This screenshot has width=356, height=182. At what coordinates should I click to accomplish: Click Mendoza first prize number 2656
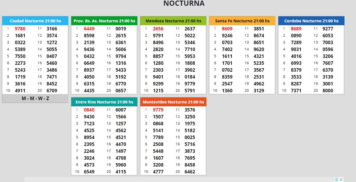pos(158,29)
